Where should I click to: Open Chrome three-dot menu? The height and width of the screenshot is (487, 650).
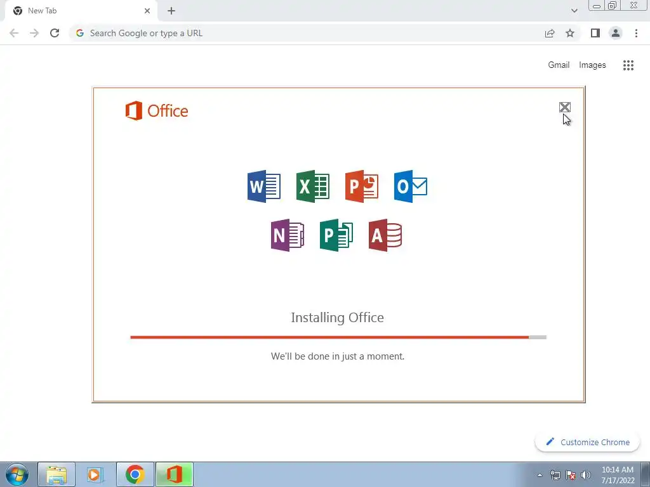pos(636,33)
